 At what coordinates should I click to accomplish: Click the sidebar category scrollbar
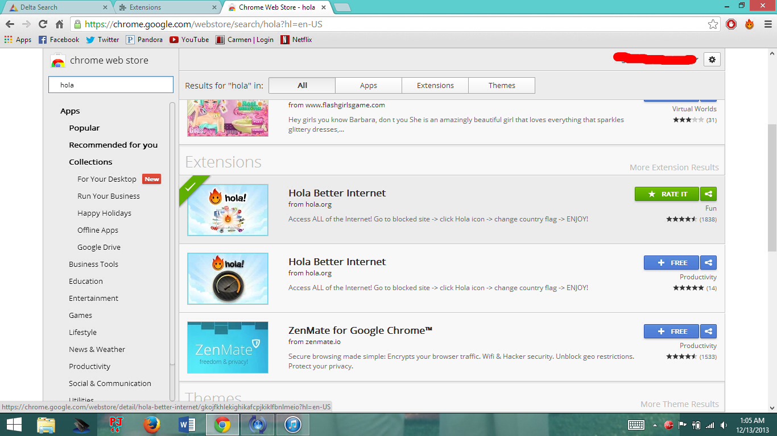[x=172, y=233]
